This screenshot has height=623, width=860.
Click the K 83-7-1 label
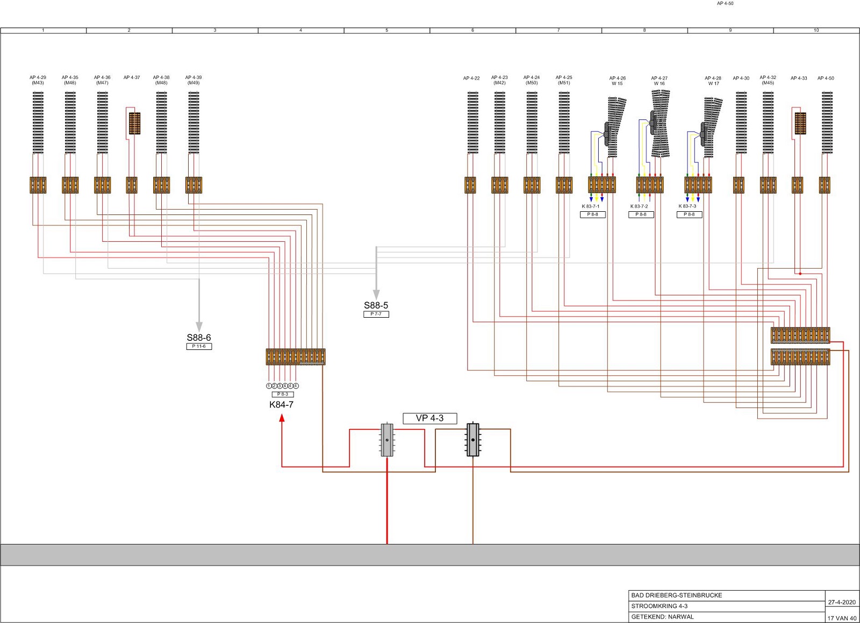point(591,206)
